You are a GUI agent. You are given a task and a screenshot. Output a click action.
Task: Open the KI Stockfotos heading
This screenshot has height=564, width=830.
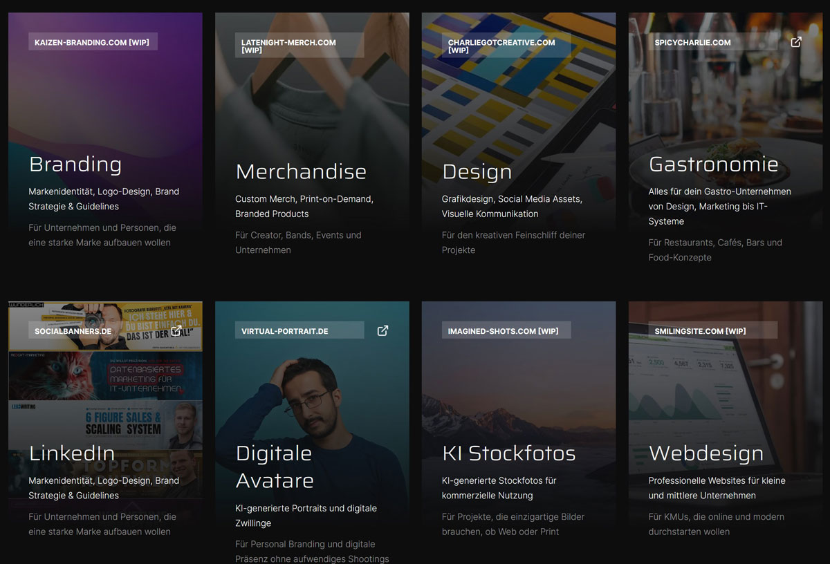coord(509,453)
